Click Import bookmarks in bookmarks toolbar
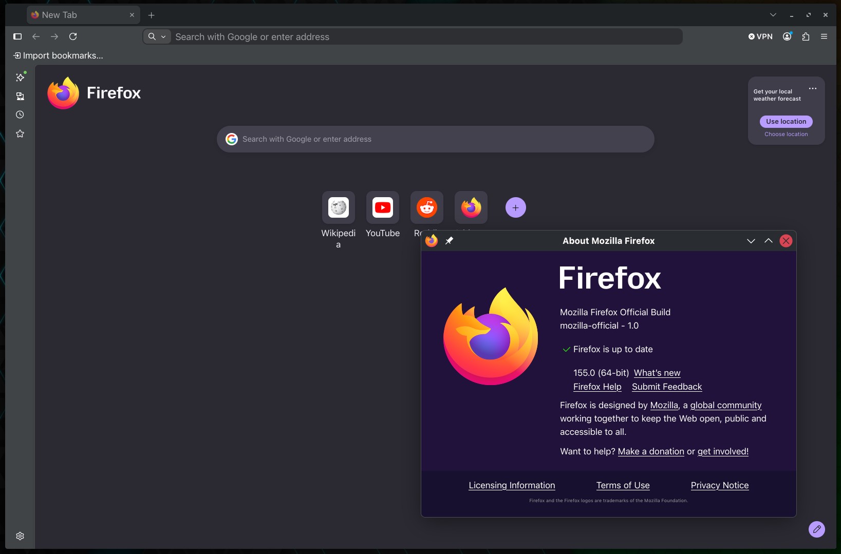This screenshot has height=554, width=841. pos(58,55)
